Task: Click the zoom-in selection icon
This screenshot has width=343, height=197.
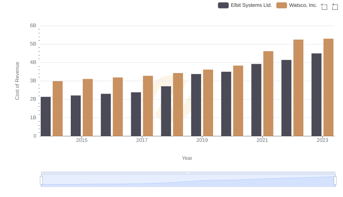Action: coord(324,6)
